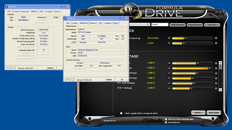Lower the x 29.0 multiplier with minus
Screen dimensions: 232x130
click(x=169, y=43)
